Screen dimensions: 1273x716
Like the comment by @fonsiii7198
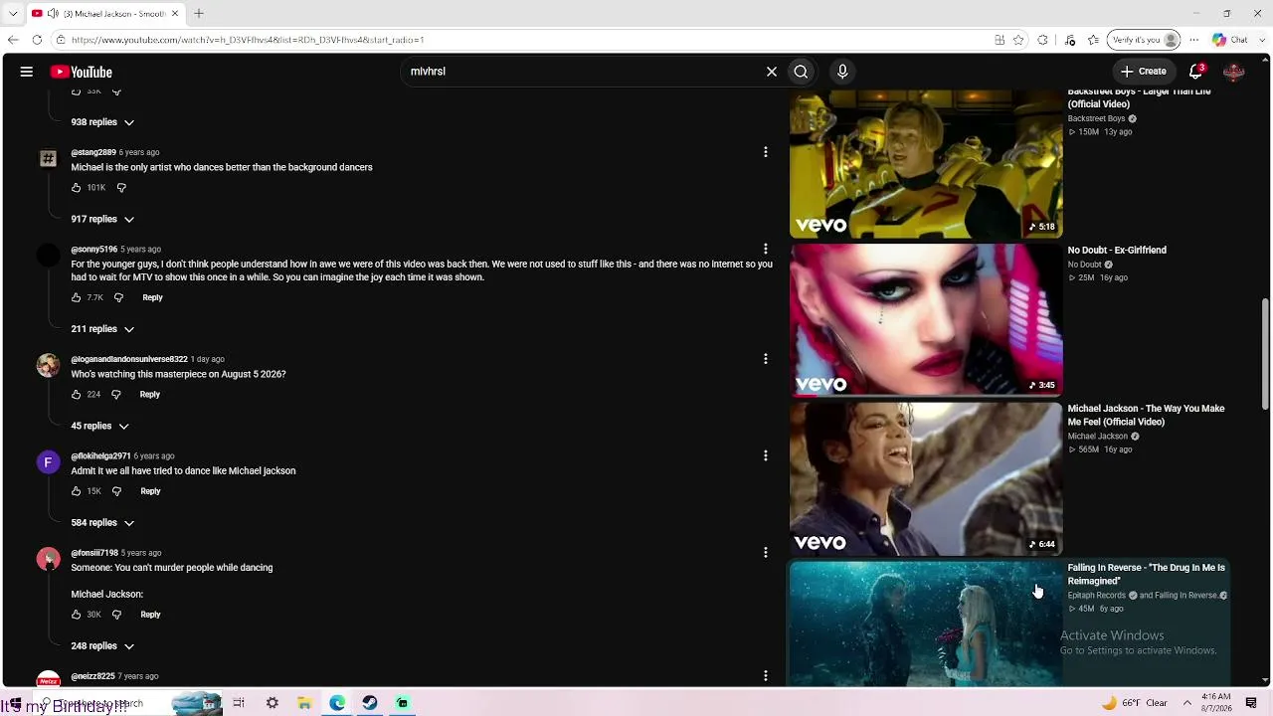click(x=77, y=615)
